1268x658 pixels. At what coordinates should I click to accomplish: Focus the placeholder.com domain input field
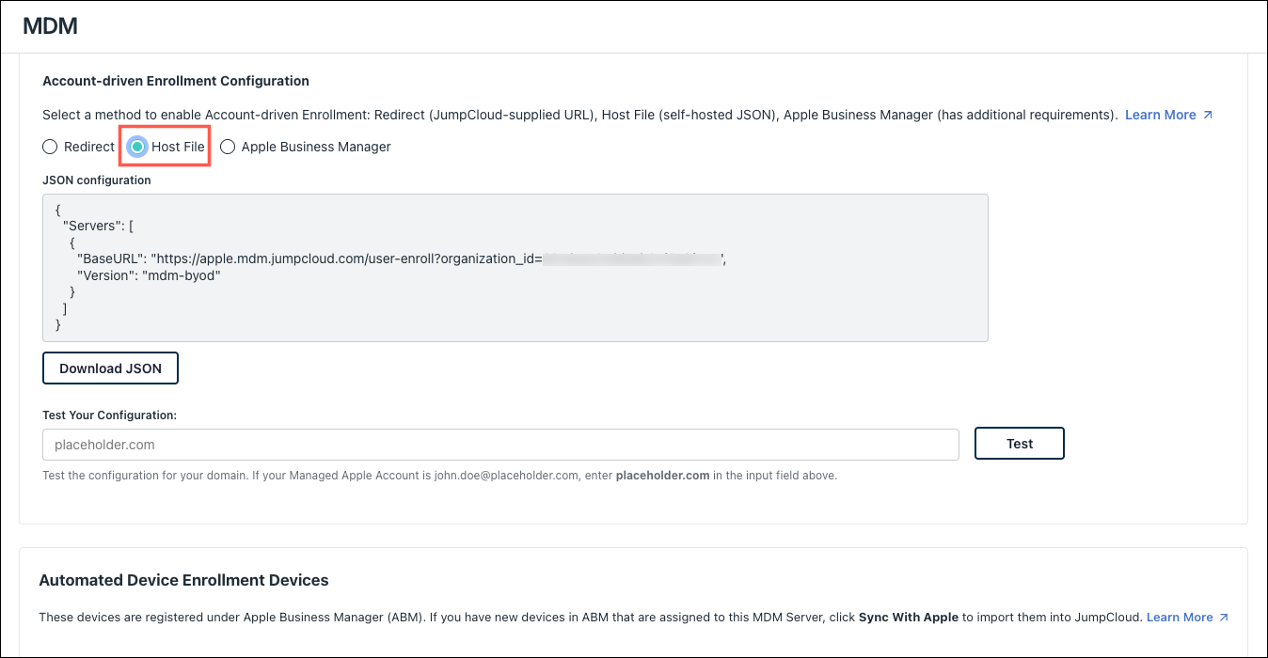pyautogui.click(x=499, y=445)
